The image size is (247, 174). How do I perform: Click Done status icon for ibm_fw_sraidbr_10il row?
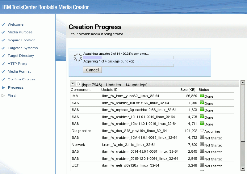202,103
